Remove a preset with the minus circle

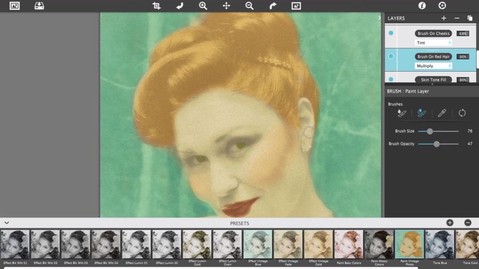click(468, 223)
